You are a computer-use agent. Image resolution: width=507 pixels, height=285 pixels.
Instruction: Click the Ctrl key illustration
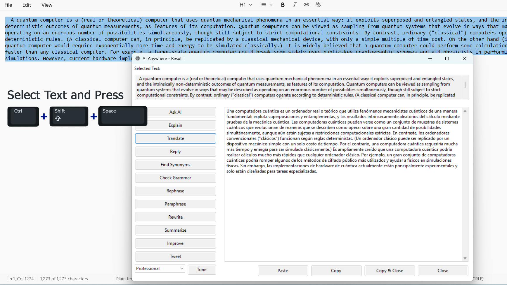point(23,116)
